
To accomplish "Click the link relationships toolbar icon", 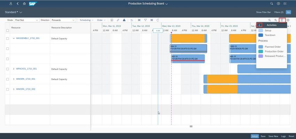I will pos(118,20).
